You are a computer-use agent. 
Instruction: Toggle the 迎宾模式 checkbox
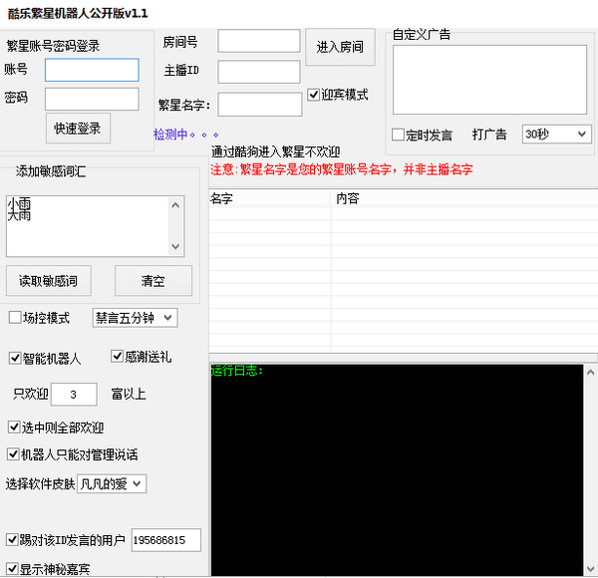(x=314, y=95)
